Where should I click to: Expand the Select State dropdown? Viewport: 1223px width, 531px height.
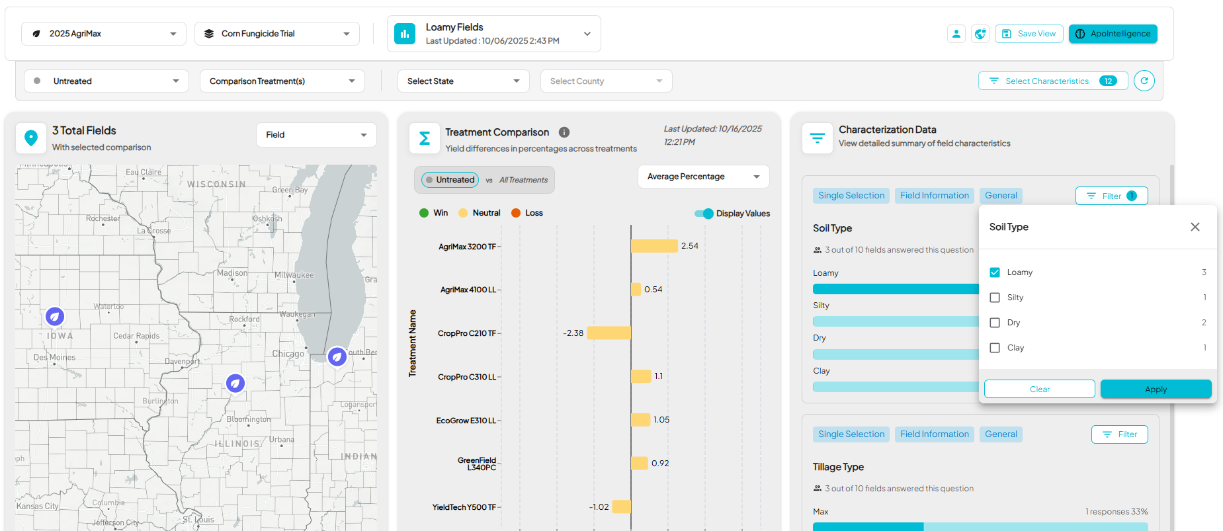463,81
